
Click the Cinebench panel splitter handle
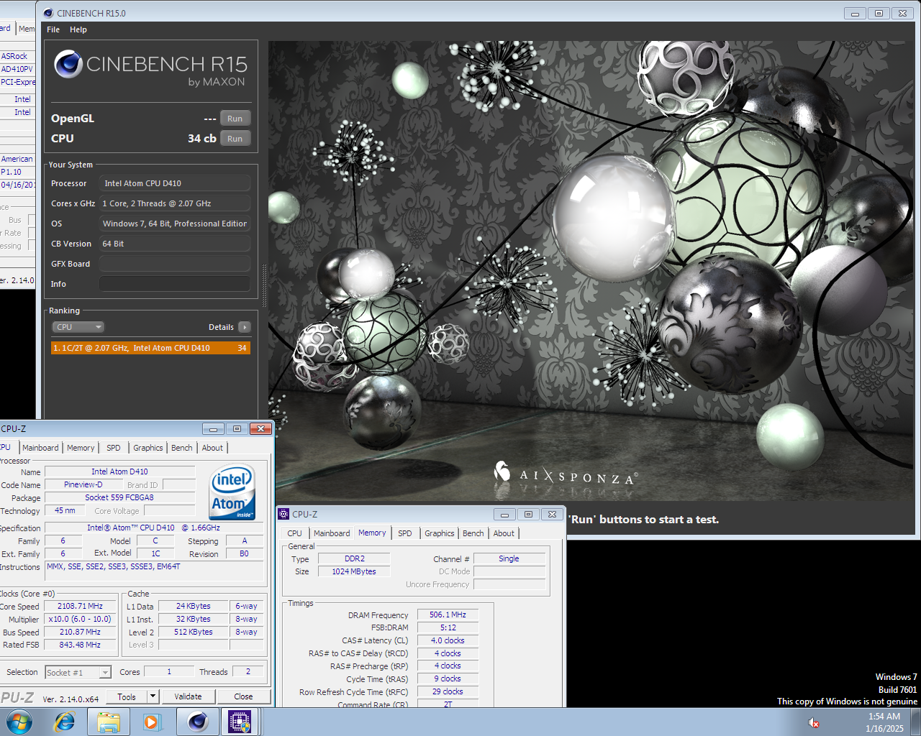264,286
